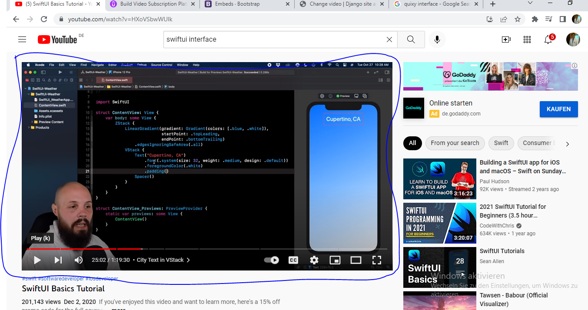Search with voice microphone icon

[437, 40]
